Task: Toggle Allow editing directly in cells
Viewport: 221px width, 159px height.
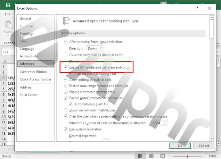Action: (x=65, y=79)
